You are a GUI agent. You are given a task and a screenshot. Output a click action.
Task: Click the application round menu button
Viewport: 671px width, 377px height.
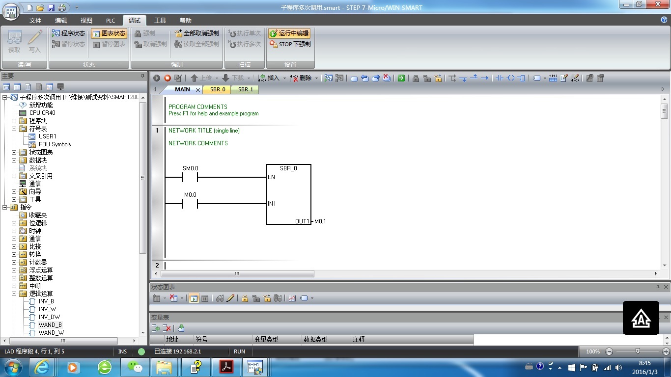11,11
